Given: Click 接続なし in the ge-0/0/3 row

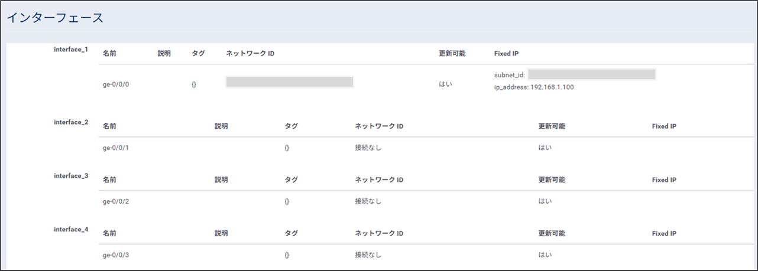Looking at the screenshot, I should point(368,254).
